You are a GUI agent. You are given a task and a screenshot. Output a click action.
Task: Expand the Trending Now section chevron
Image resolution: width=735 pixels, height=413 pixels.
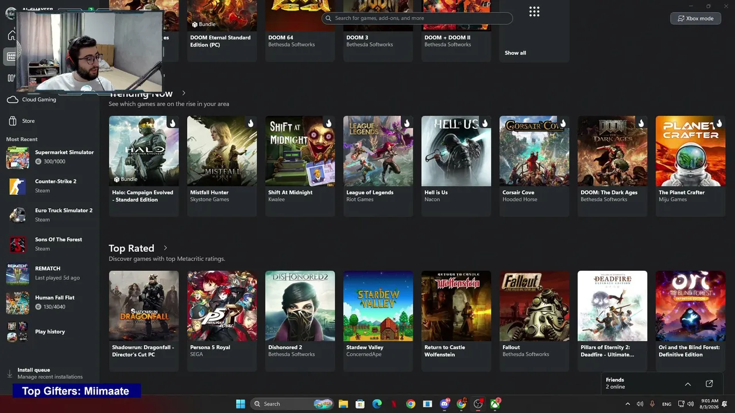coord(184,93)
